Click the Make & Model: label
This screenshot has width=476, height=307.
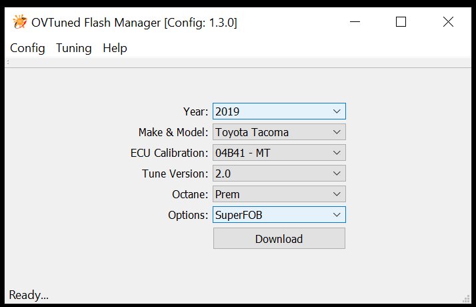coord(173,132)
